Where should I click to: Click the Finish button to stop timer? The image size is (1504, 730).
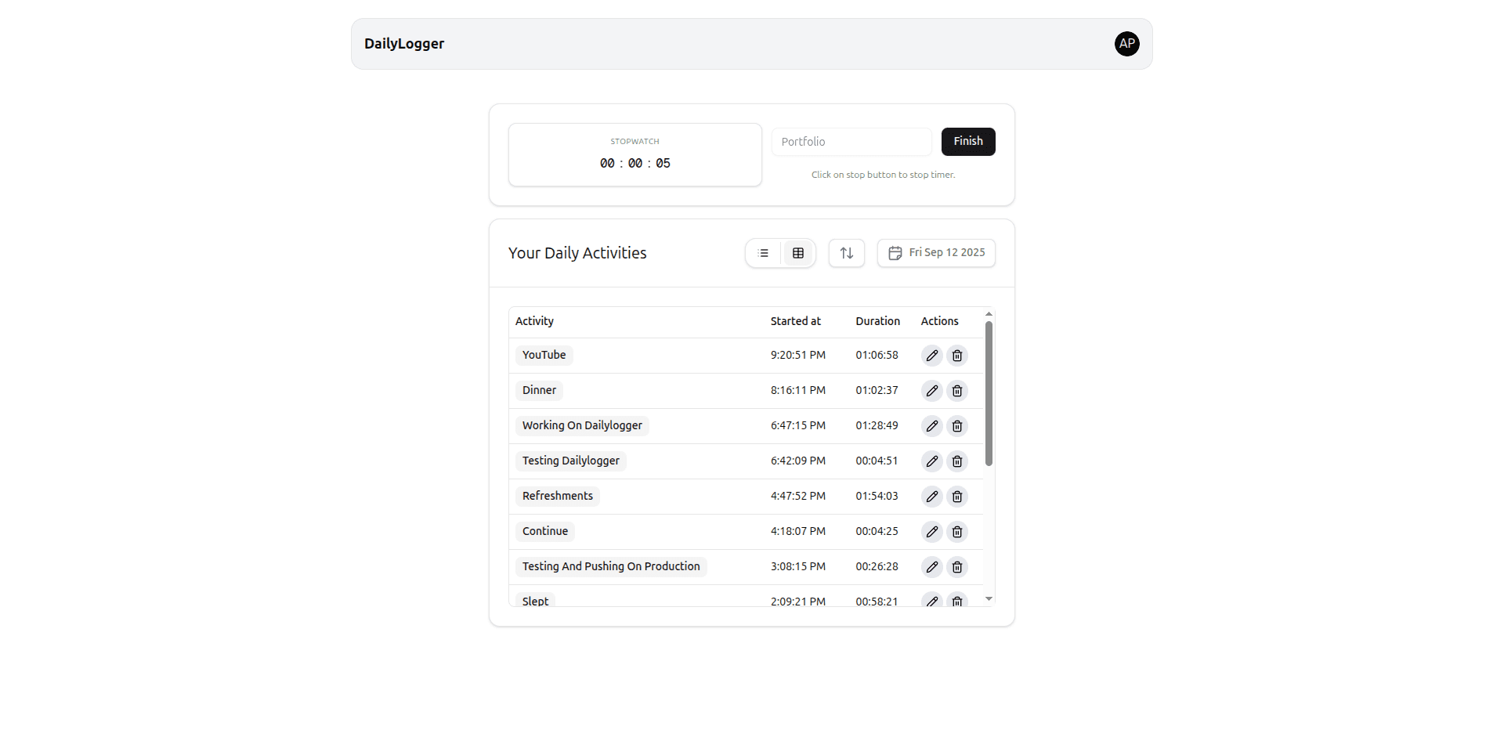coord(967,142)
